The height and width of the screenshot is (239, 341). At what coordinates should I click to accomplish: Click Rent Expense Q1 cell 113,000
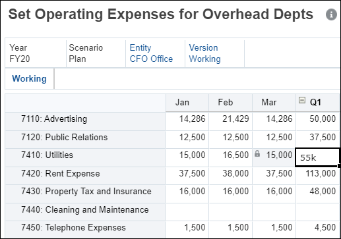point(318,176)
